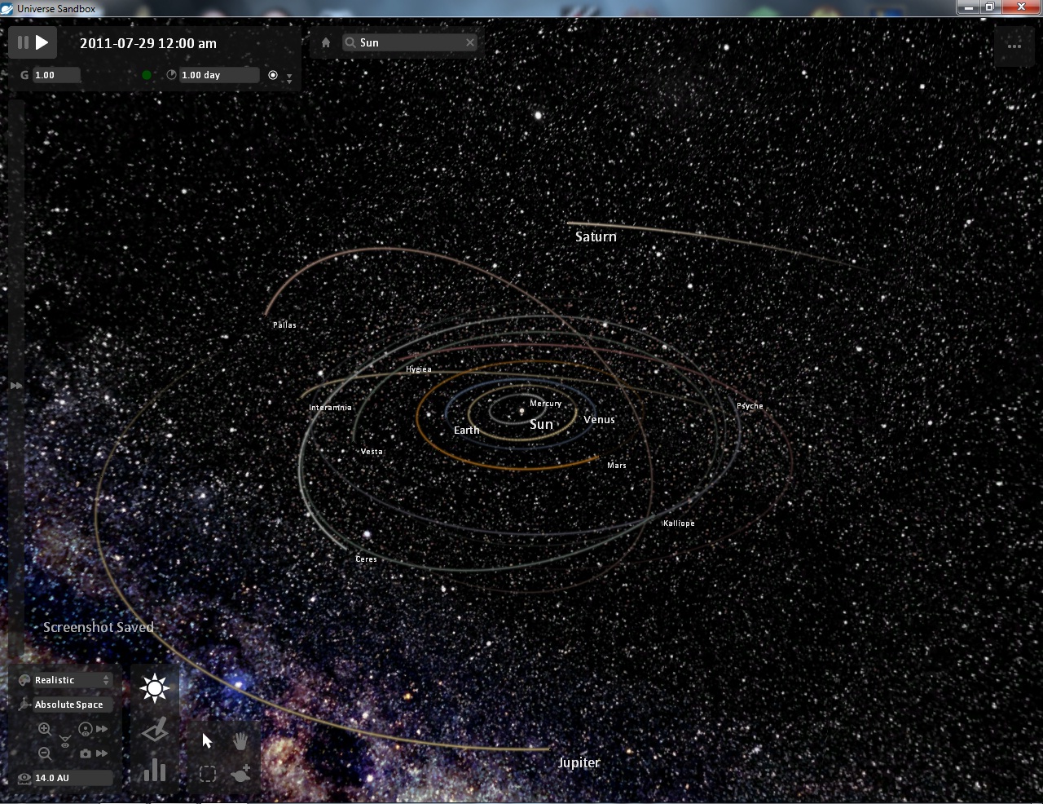Select the sun lighting view icon
Viewport: 1043px width, 804px height.
click(x=154, y=688)
